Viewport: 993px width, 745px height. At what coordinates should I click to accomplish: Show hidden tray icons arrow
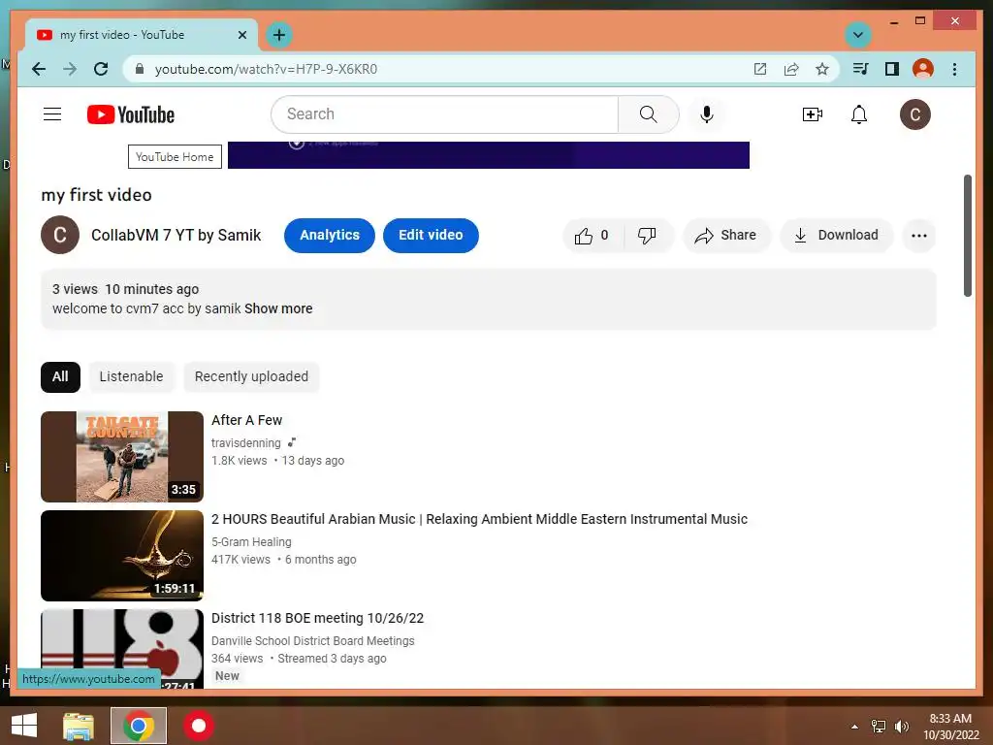(855, 727)
